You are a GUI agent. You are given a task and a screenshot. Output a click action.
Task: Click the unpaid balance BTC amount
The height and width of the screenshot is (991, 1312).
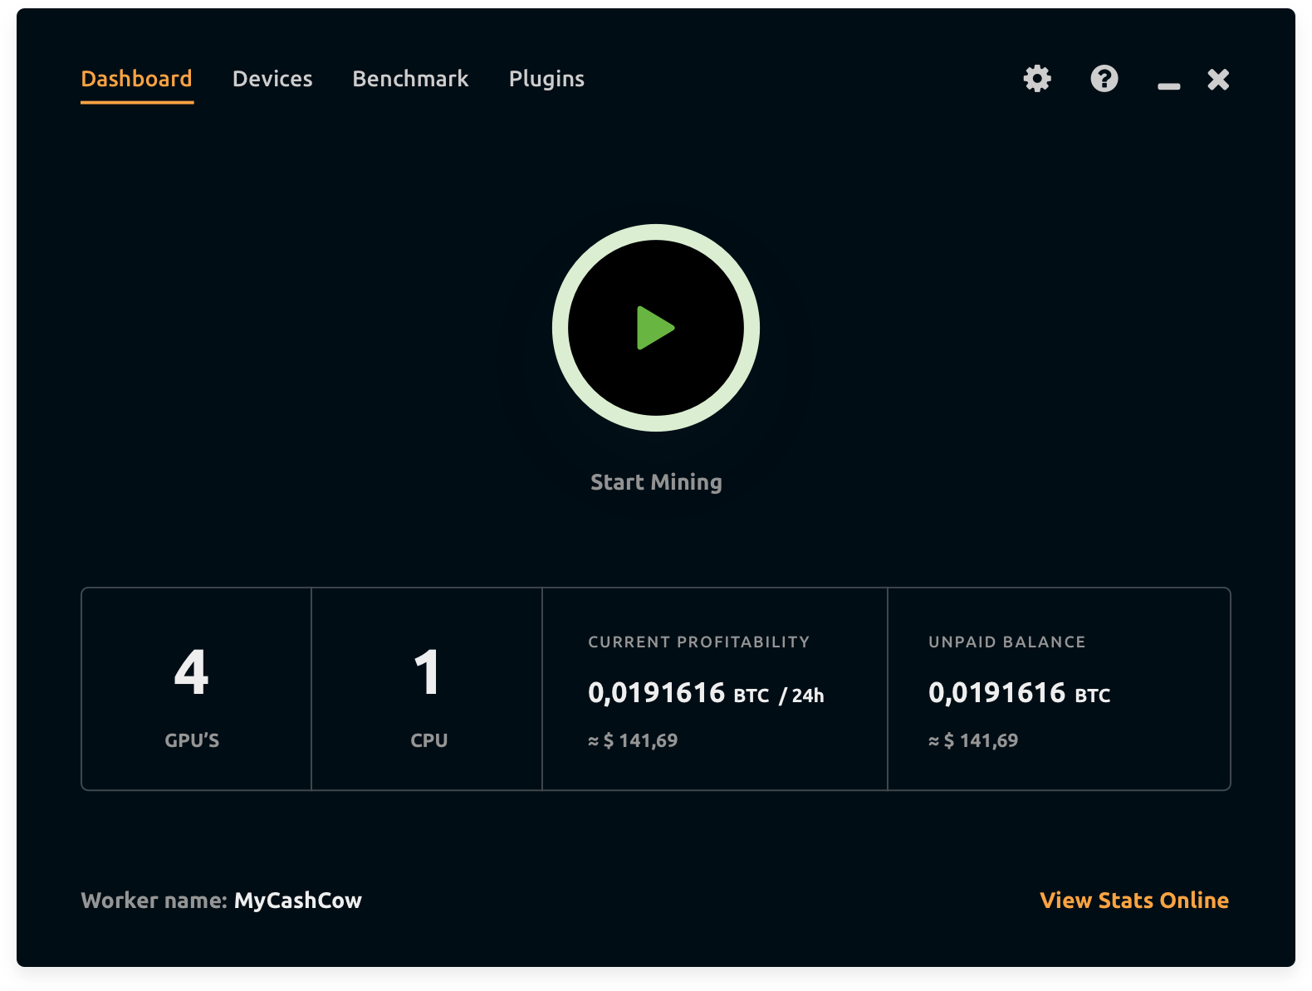coord(1018,693)
